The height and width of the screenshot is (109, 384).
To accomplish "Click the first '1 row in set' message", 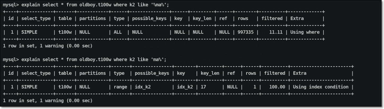I will (47, 46).
